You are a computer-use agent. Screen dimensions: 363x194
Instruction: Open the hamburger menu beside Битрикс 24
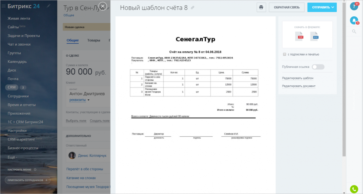(4, 6)
